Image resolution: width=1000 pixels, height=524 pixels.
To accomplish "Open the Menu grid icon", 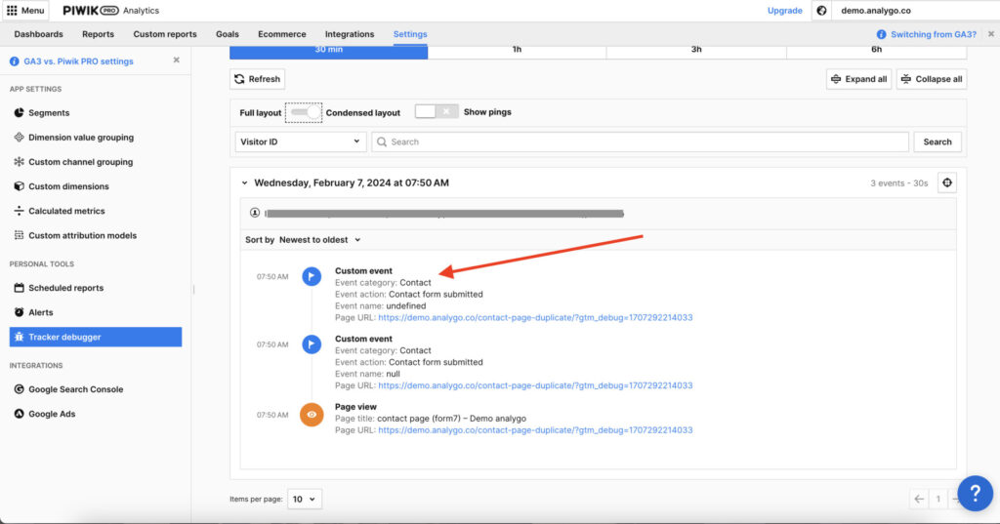I will point(12,11).
